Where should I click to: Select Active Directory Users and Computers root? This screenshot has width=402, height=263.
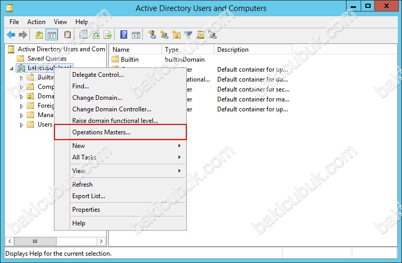[x=61, y=49]
